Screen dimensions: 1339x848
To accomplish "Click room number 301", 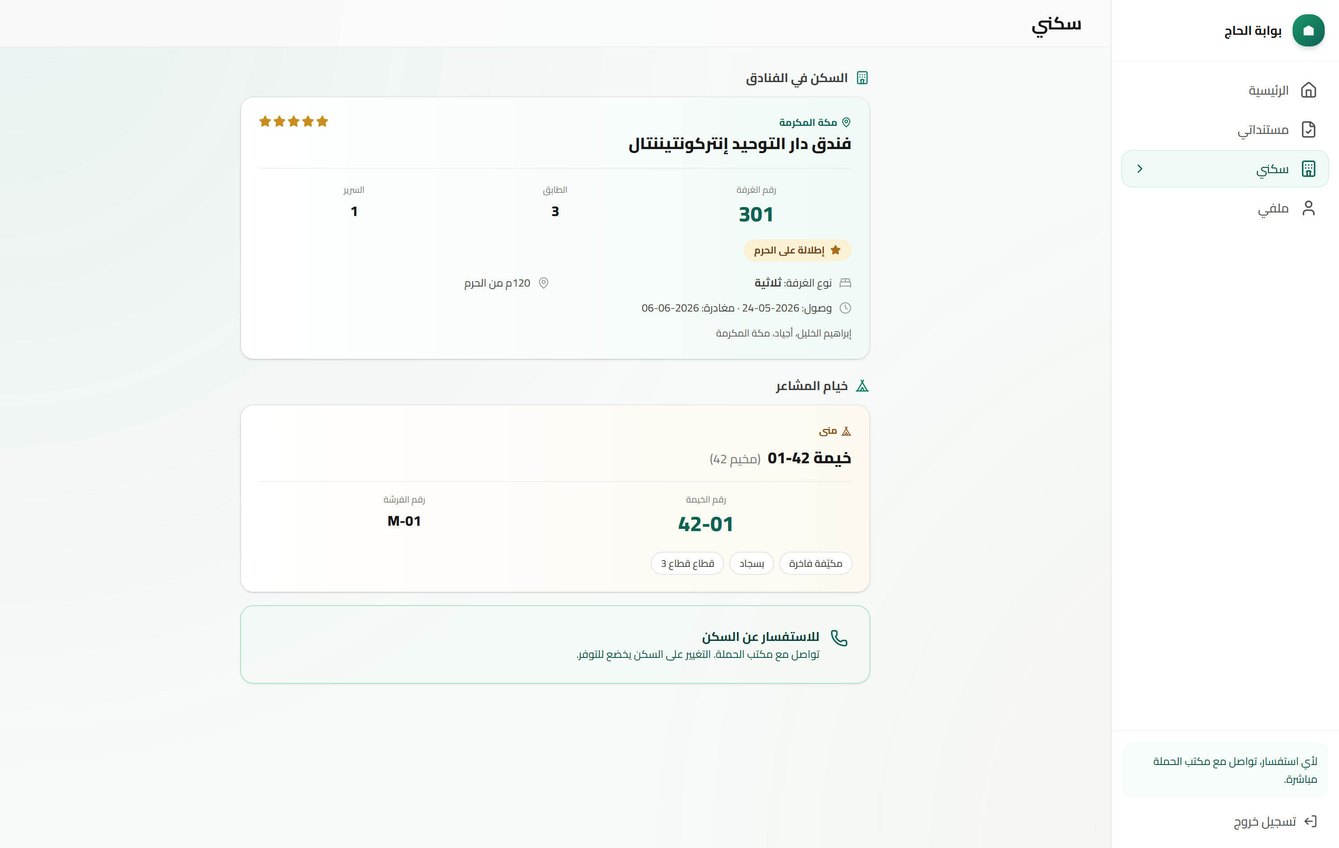I will click(x=756, y=215).
